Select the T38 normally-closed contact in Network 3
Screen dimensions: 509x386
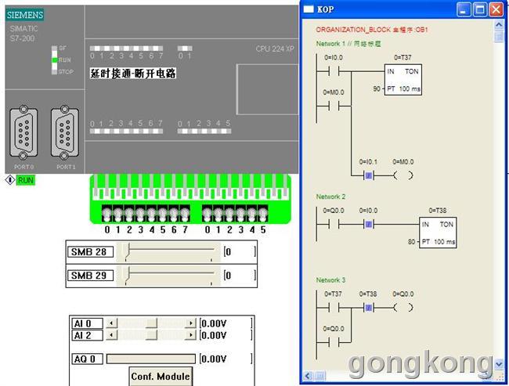[x=369, y=308]
